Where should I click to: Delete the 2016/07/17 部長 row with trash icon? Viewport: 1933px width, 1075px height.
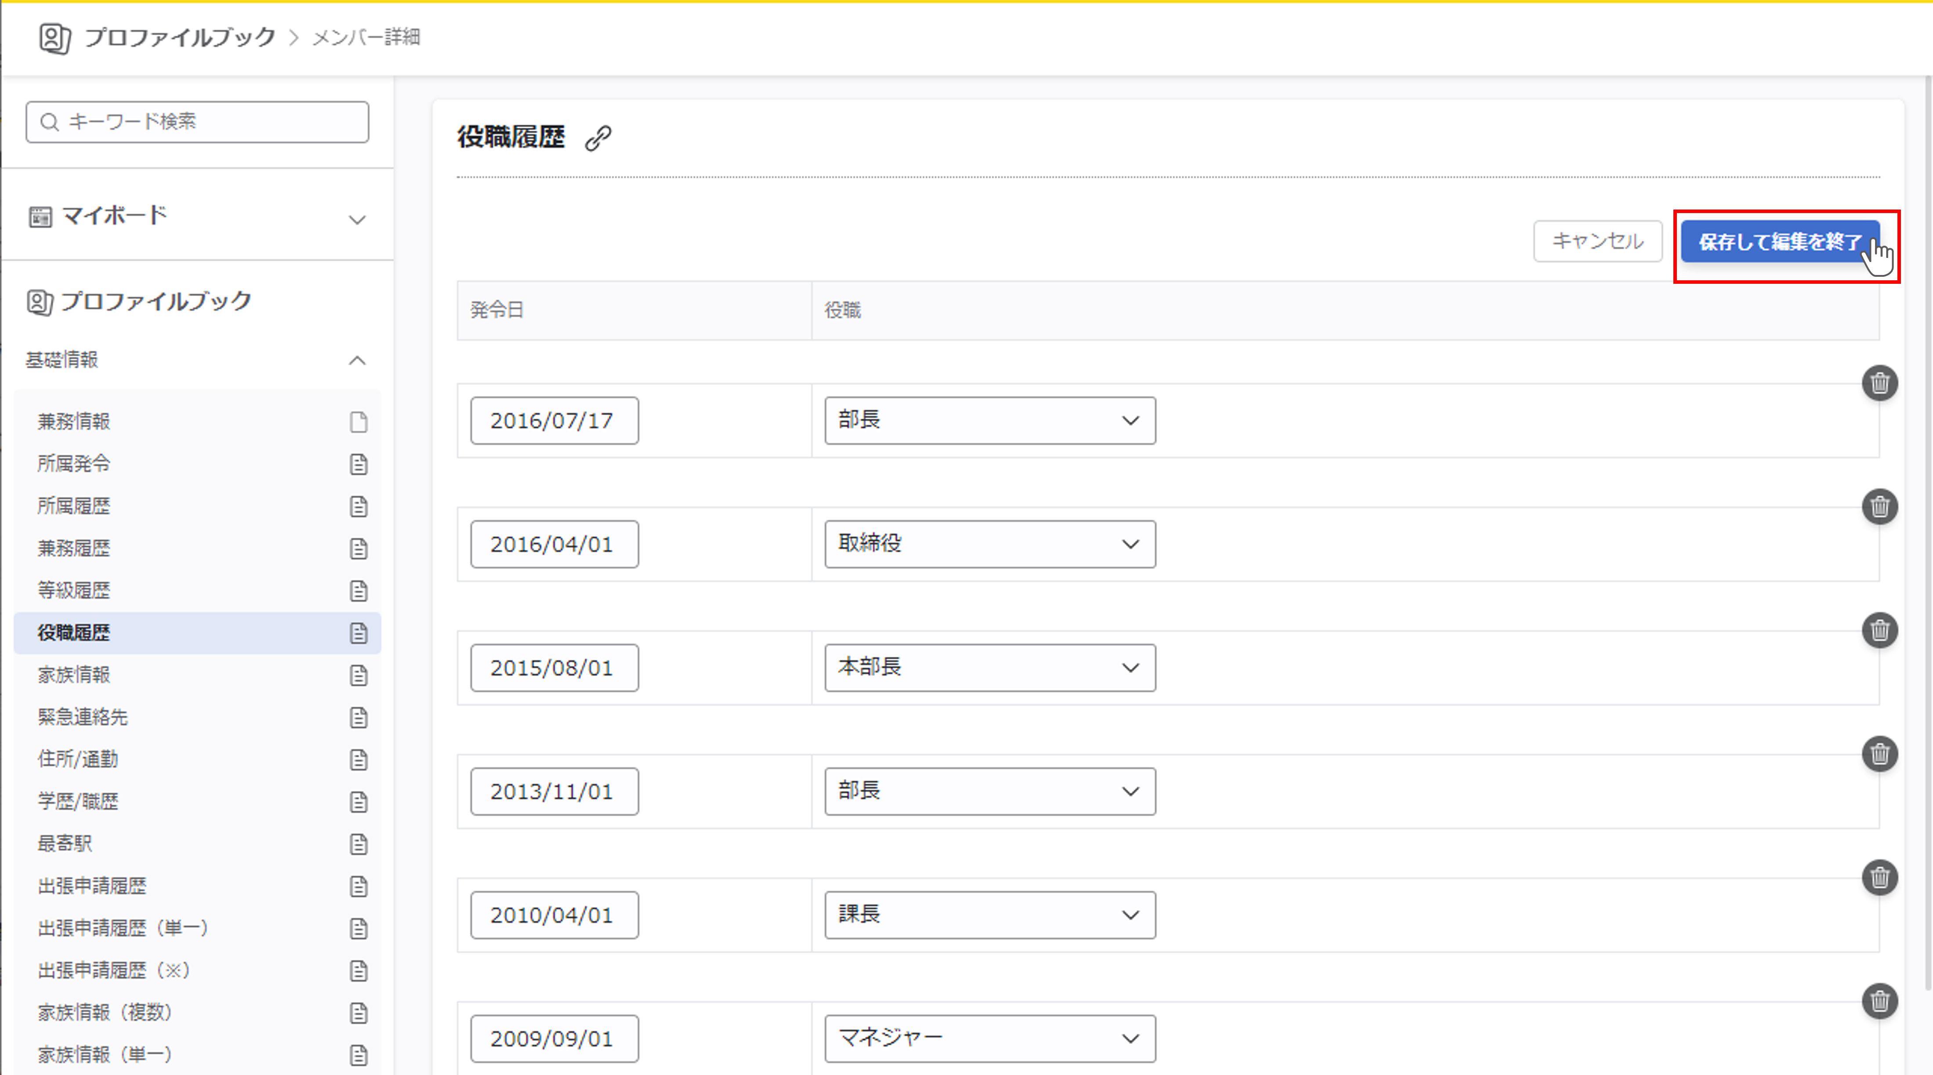(1879, 384)
